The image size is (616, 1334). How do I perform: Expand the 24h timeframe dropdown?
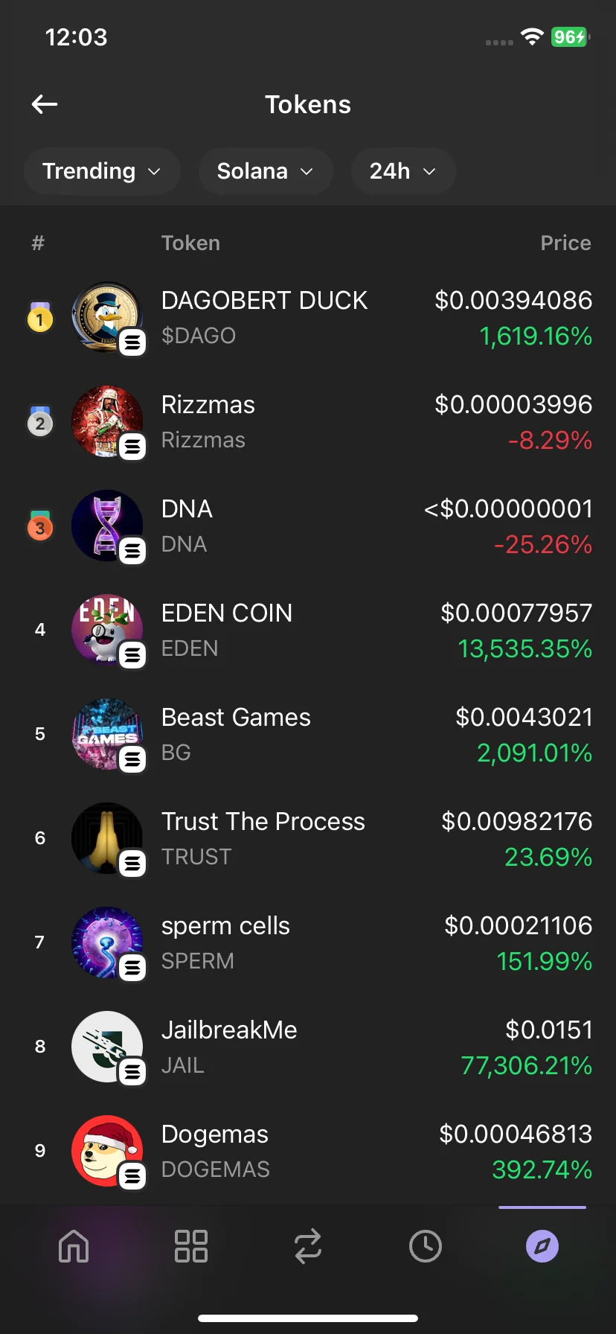pos(403,171)
